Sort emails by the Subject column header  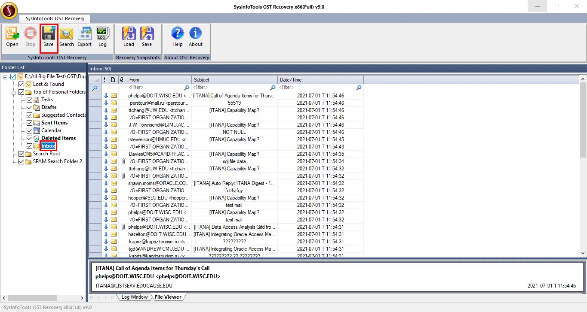point(234,80)
